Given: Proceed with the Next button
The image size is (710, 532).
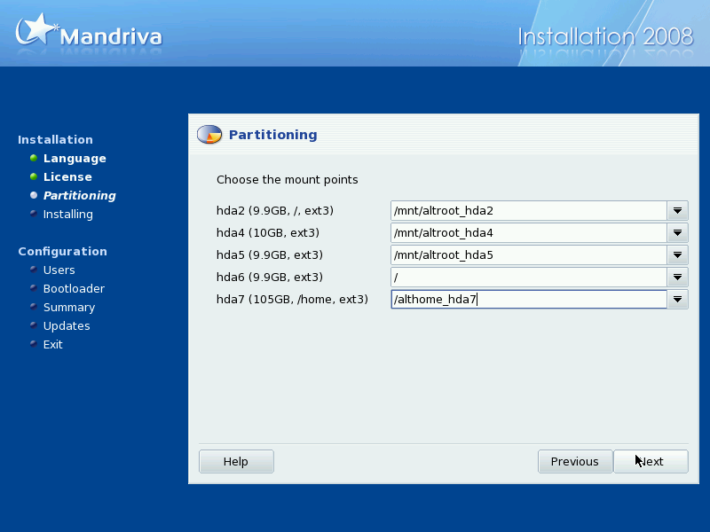Looking at the screenshot, I should coord(651,461).
